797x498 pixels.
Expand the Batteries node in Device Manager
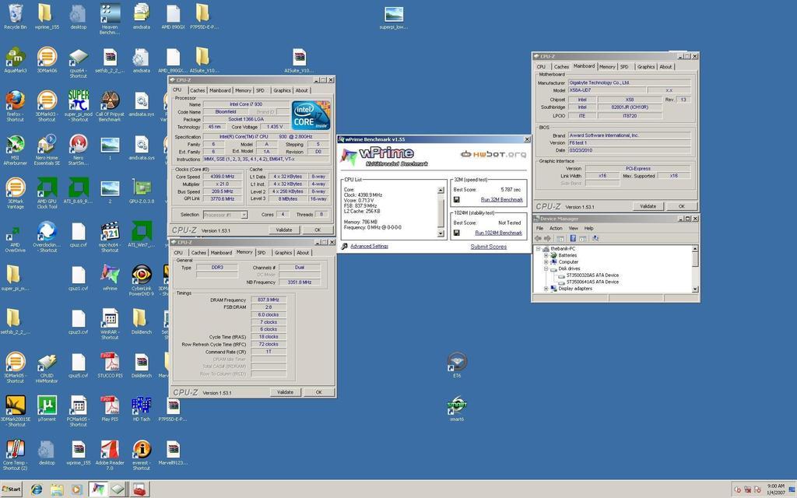(x=546, y=255)
